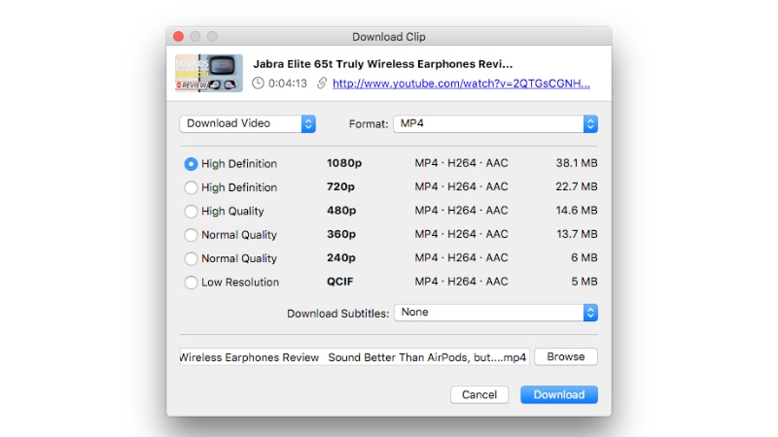Viewport: 778px width, 437px height.
Task: Click the '240p' resolution label
Action: (x=341, y=258)
